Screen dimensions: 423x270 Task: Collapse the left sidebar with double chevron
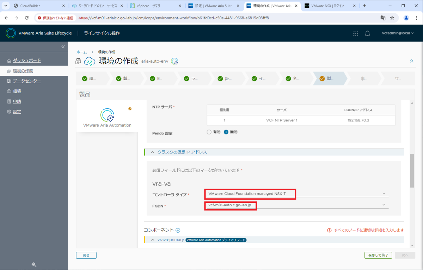[63, 47]
